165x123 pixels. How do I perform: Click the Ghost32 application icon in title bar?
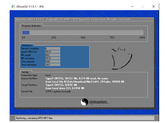(x=13, y=6)
